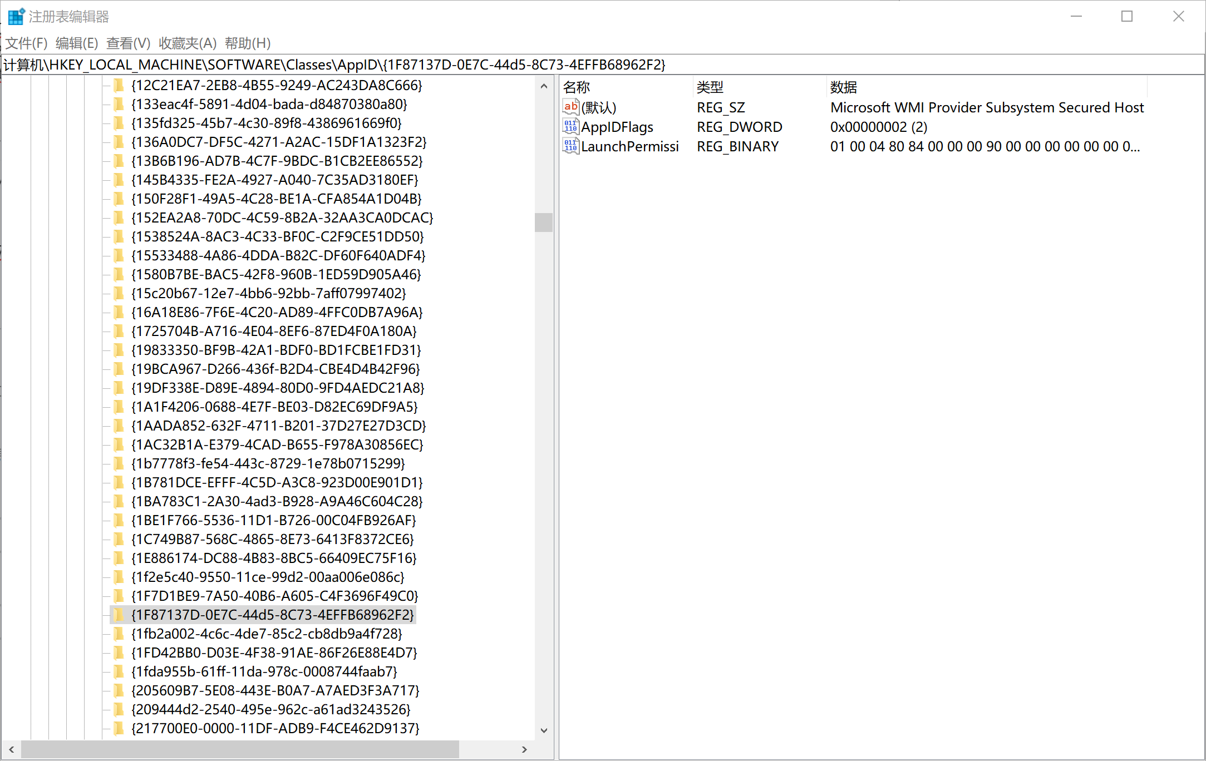Screen dimensions: 1206x761
Task: Click the string icon of the (默认) value
Action: (570, 107)
